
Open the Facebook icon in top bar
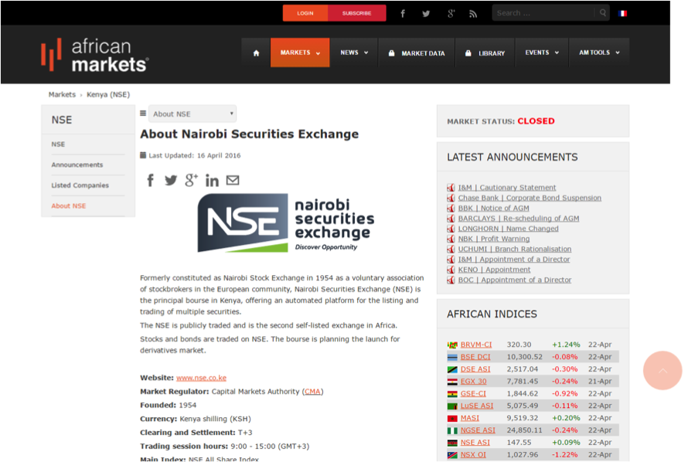click(x=402, y=14)
